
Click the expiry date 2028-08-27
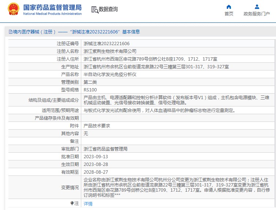(96, 172)
